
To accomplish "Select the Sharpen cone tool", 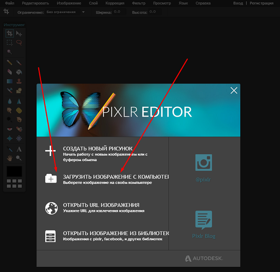I will tap(19, 101).
